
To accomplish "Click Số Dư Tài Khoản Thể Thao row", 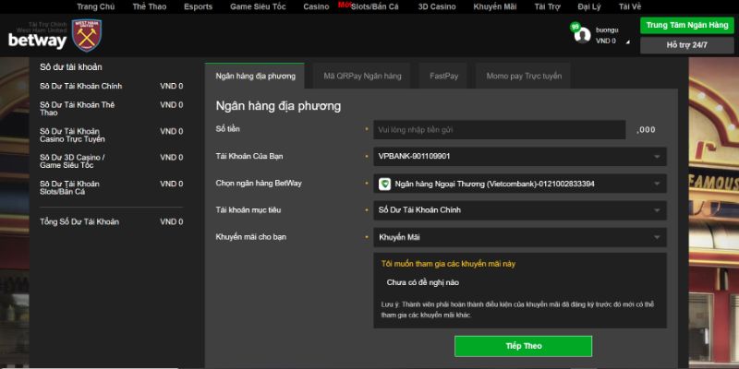I will click(112, 109).
